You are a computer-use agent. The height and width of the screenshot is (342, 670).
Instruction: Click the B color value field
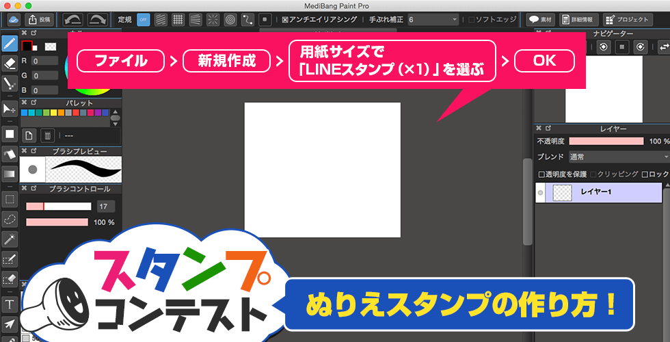pyautogui.click(x=44, y=90)
